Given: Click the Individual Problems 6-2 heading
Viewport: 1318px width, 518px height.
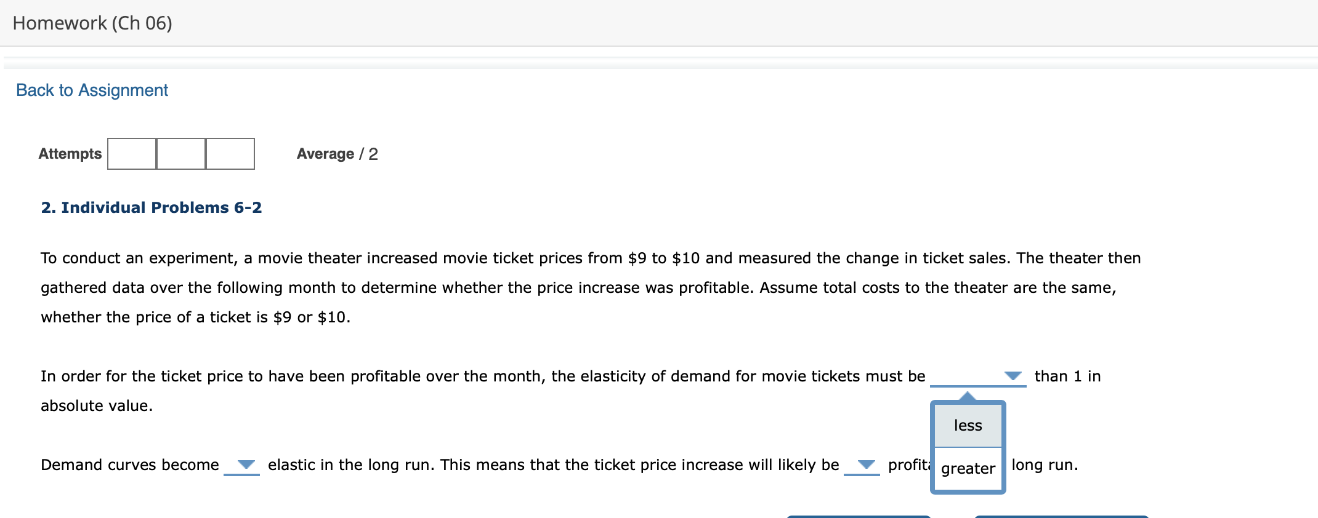Looking at the screenshot, I should pyautogui.click(x=152, y=207).
